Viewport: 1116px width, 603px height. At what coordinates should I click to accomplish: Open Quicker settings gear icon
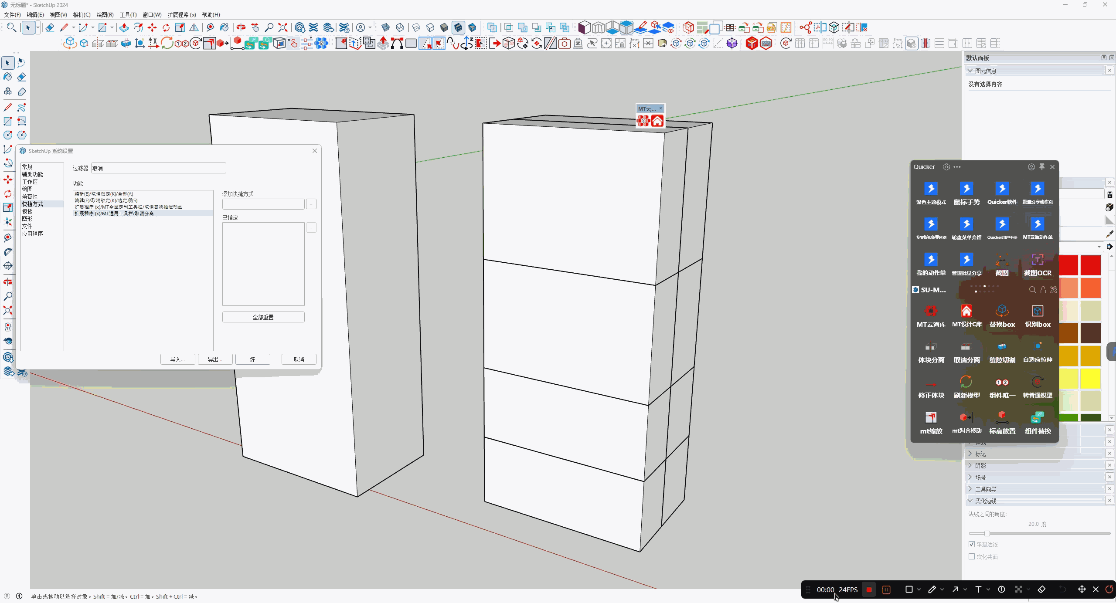pos(946,167)
